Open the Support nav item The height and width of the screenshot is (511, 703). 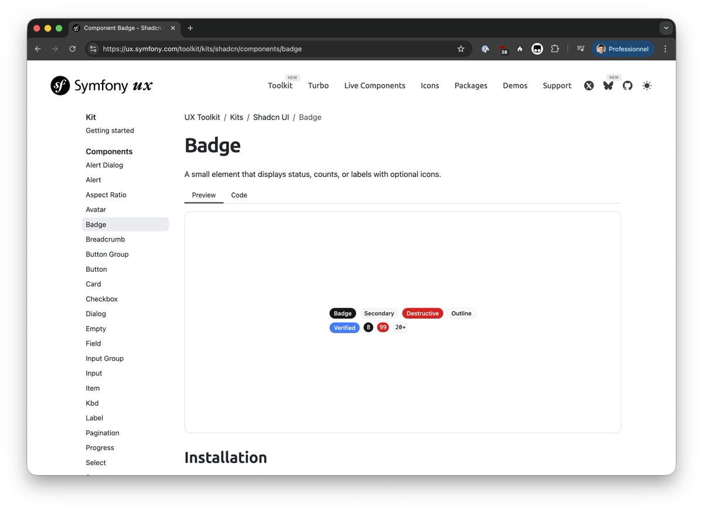(x=557, y=86)
